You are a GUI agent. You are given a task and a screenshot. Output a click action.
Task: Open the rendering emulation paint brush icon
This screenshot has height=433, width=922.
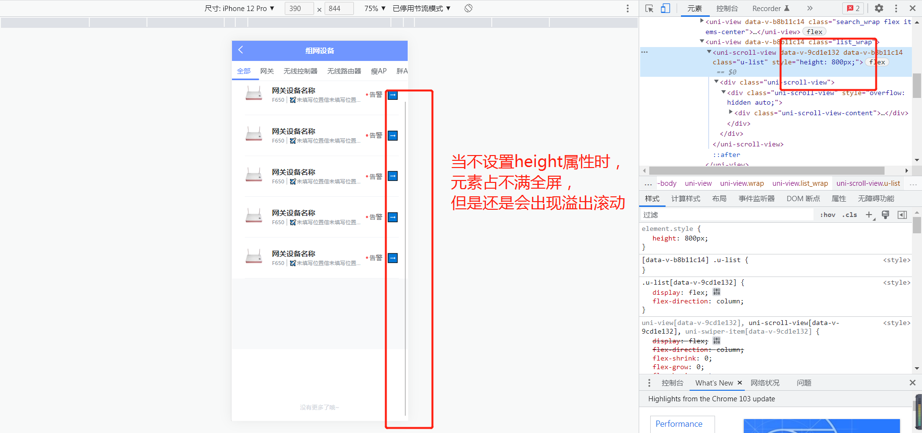885,215
